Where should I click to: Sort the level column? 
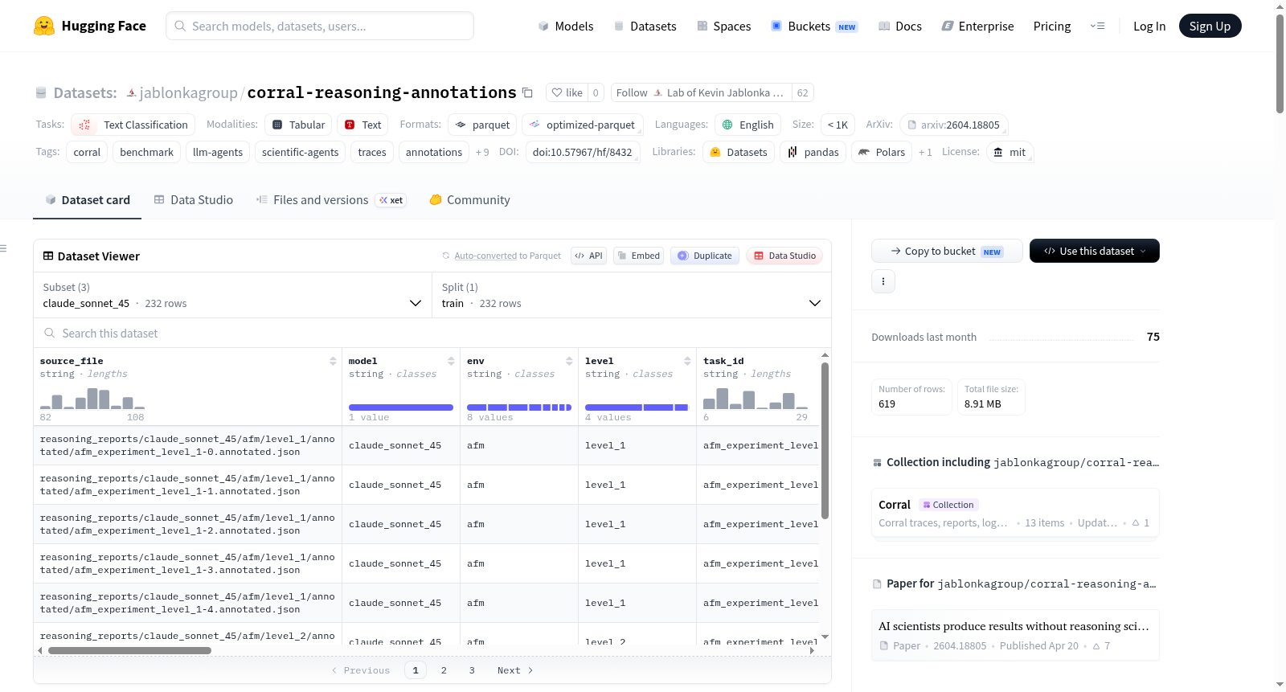pyautogui.click(x=687, y=361)
